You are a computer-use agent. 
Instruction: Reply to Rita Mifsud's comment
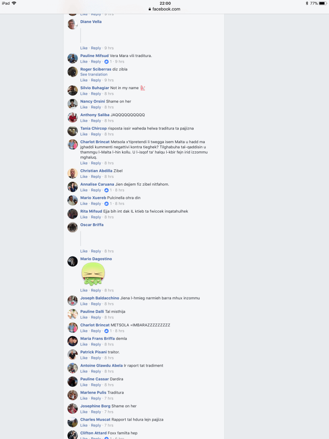click(96, 217)
